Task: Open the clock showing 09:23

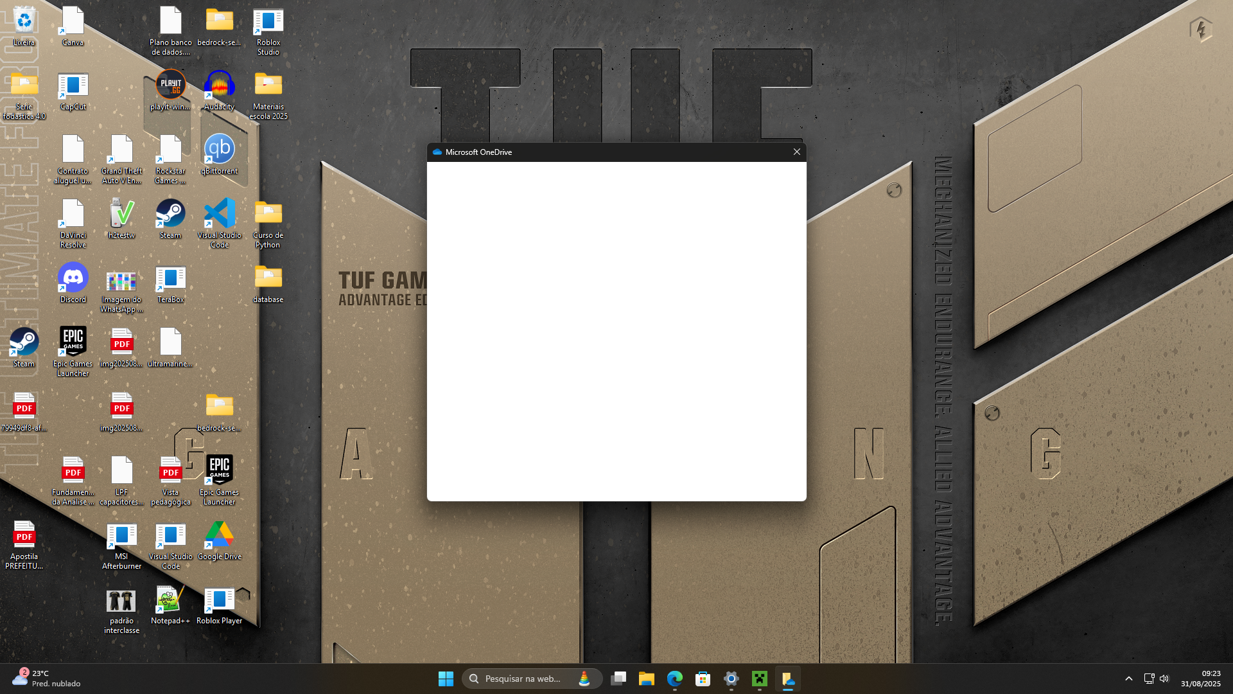Action: [x=1201, y=679]
